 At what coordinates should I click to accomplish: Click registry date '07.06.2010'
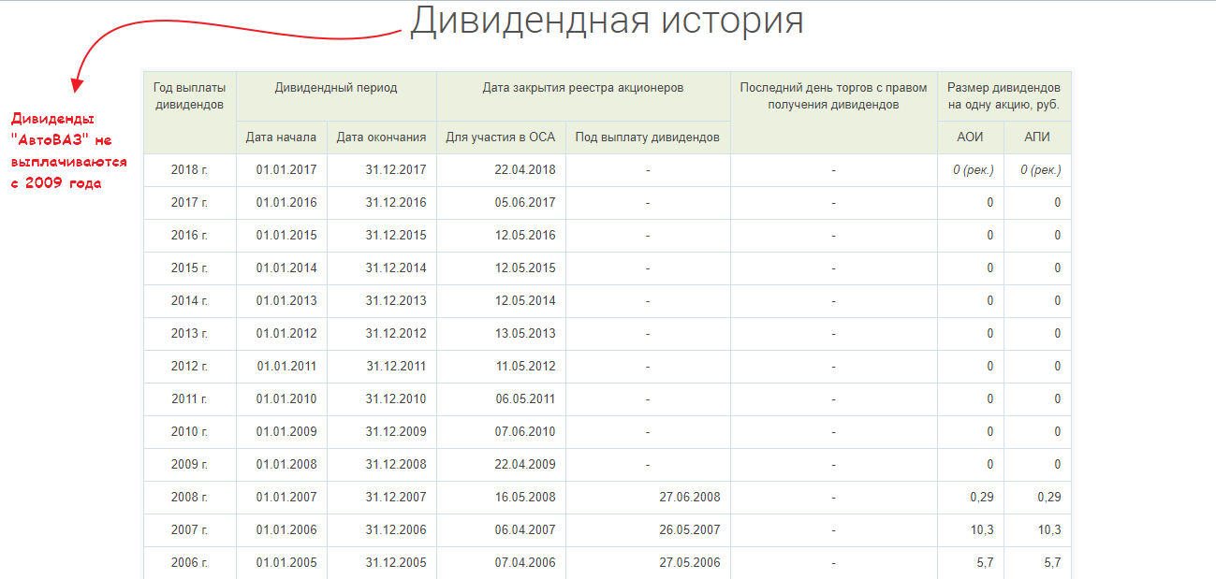(x=525, y=432)
